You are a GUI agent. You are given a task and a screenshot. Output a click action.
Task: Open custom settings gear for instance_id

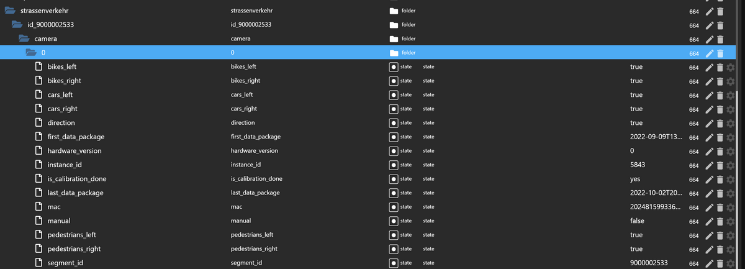click(730, 165)
